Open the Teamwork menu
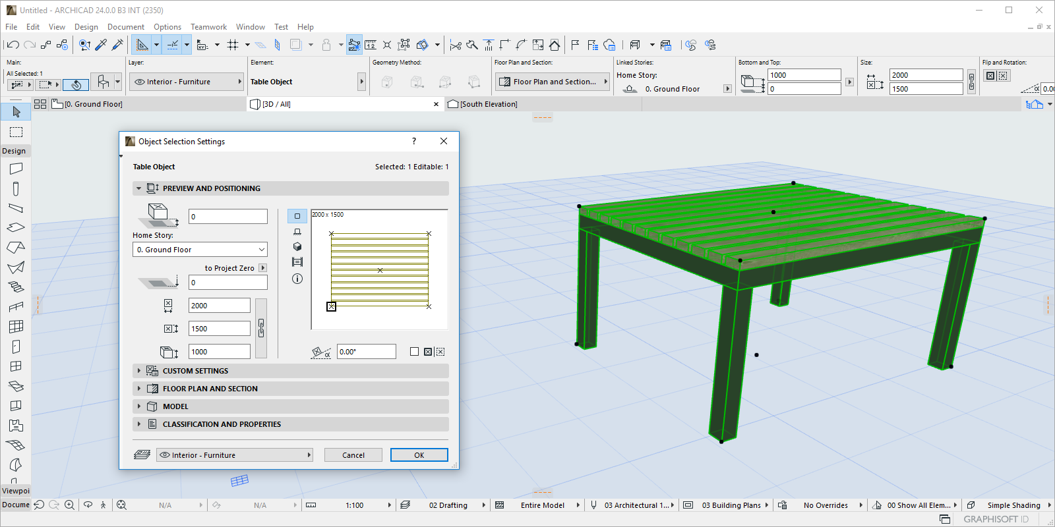This screenshot has width=1055, height=527. pos(208,27)
